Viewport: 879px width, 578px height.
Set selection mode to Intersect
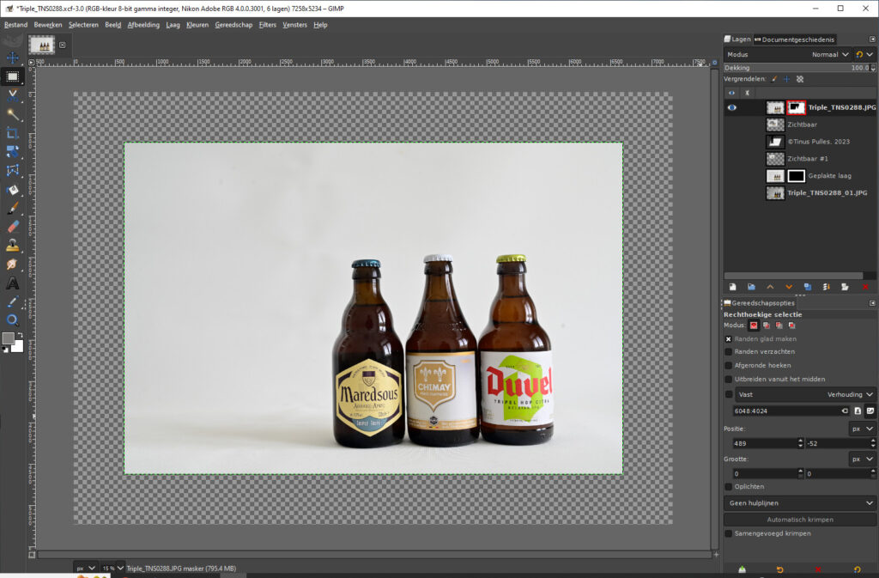791,326
